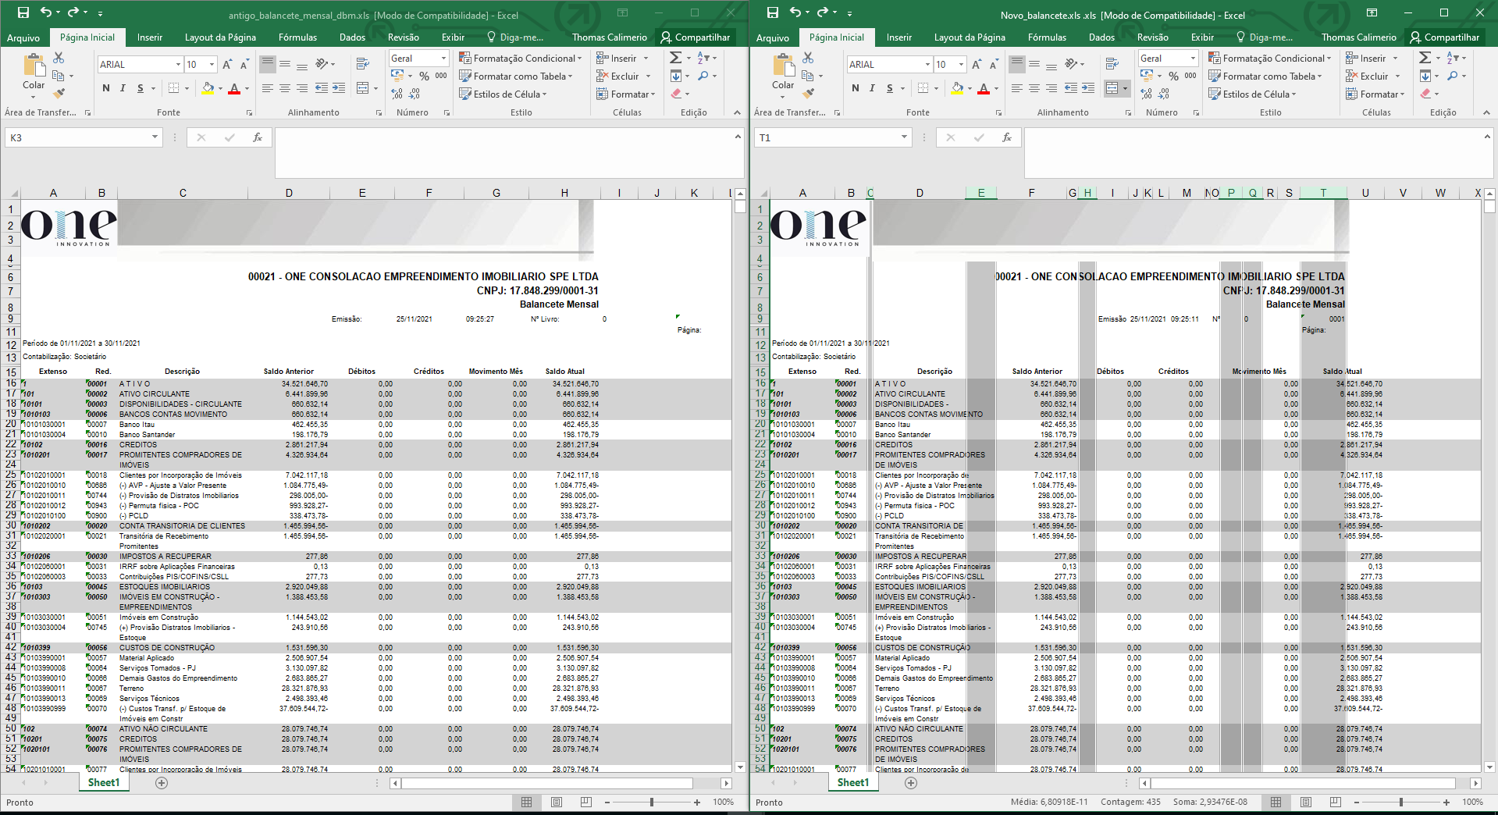Image resolution: width=1498 pixels, height=815 pixels.
Task: Click Name Box showing T1 in right window
Action: click(826, 137)
